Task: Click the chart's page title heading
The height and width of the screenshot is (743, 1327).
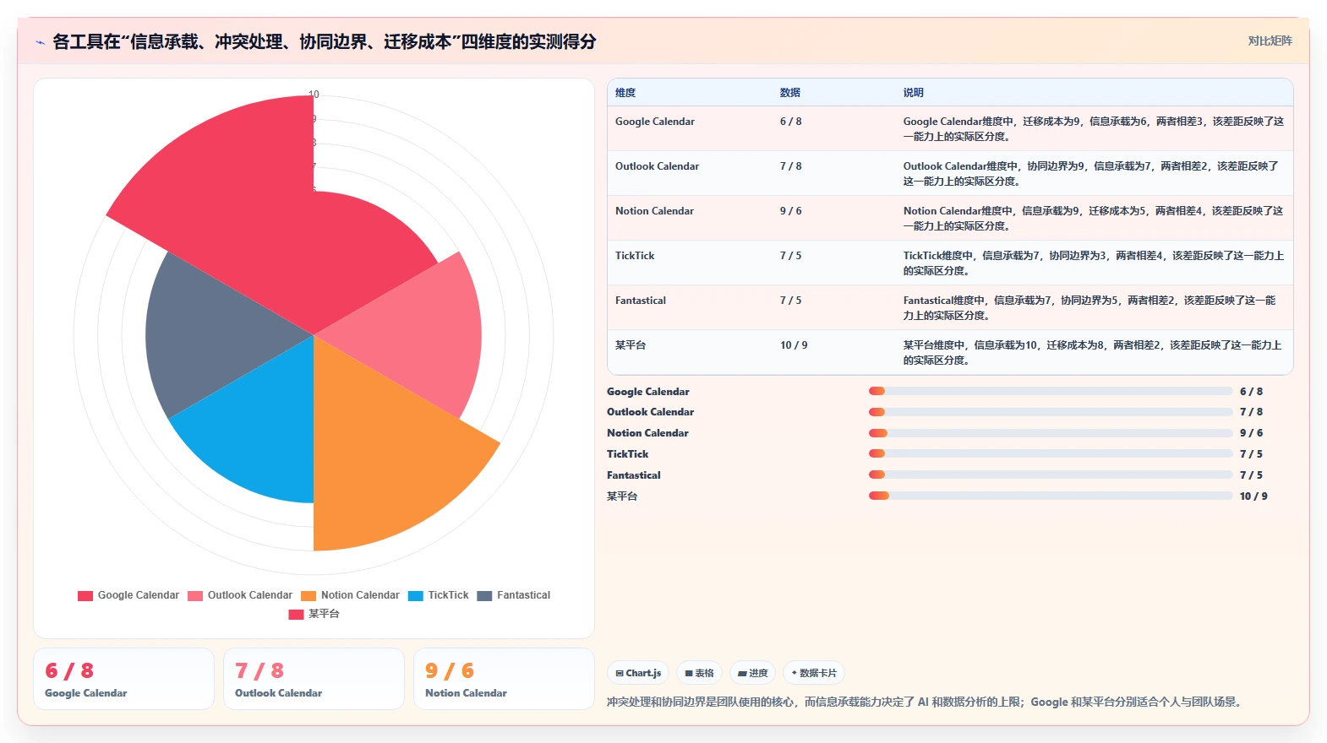Action: click(325, 41)
